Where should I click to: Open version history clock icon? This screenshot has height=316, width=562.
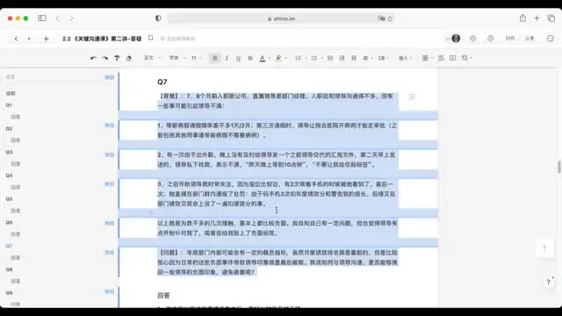473,39
